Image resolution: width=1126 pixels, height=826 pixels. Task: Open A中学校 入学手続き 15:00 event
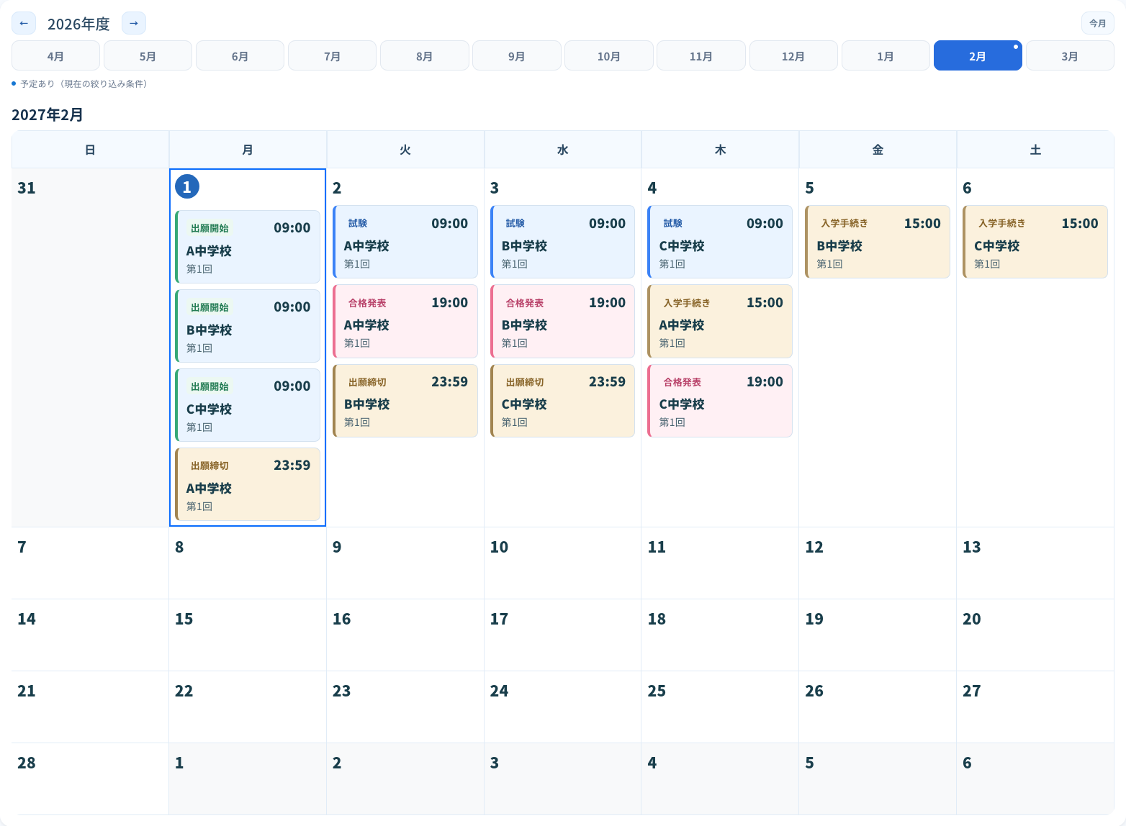tap(720, 321)
